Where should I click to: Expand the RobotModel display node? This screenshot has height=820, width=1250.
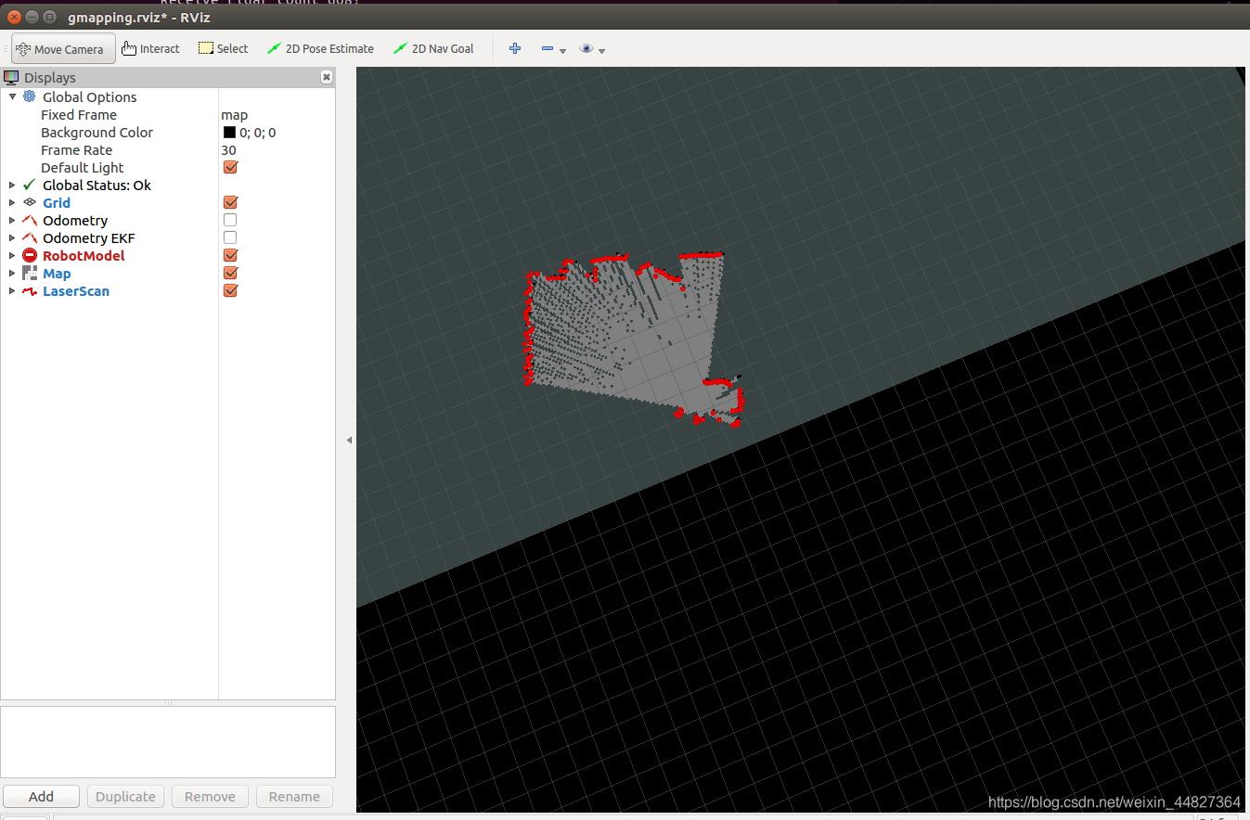[x=12, y=256]
